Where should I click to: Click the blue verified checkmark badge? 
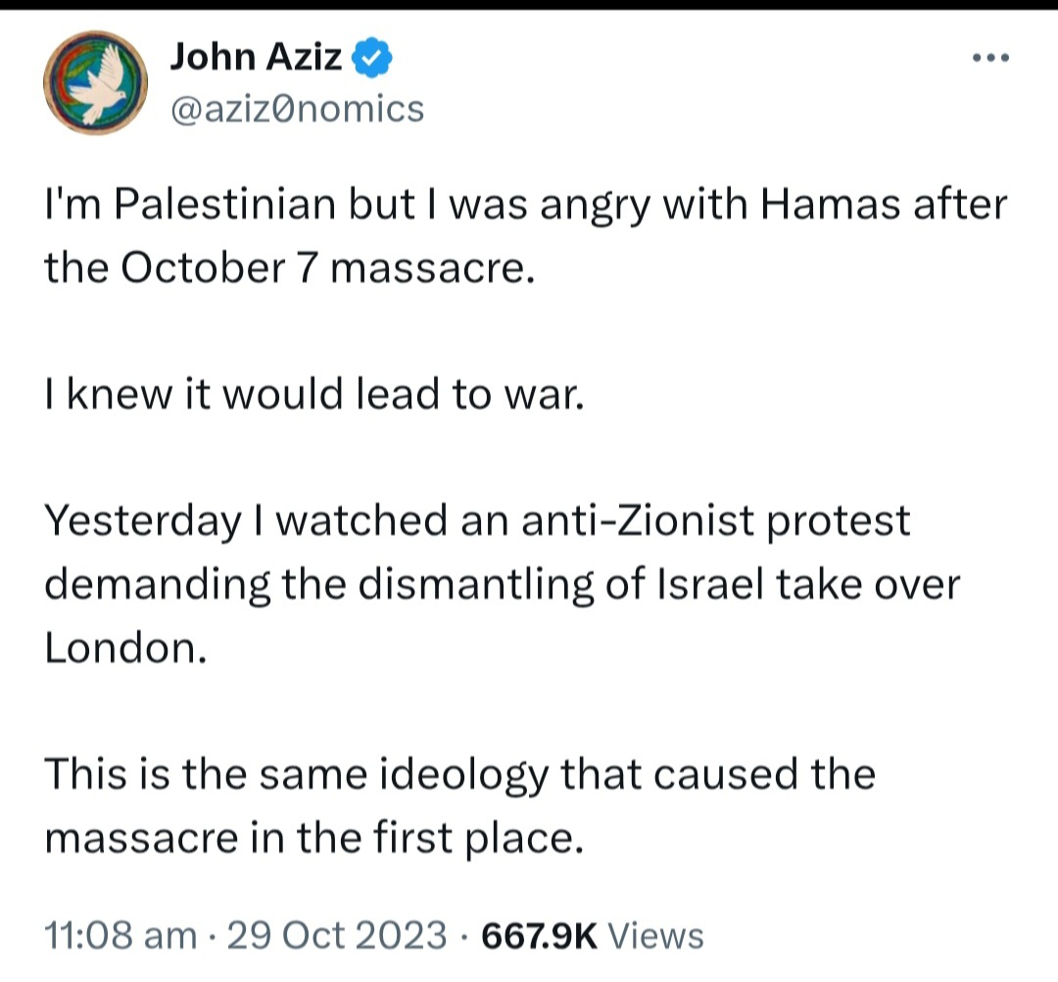372,58
